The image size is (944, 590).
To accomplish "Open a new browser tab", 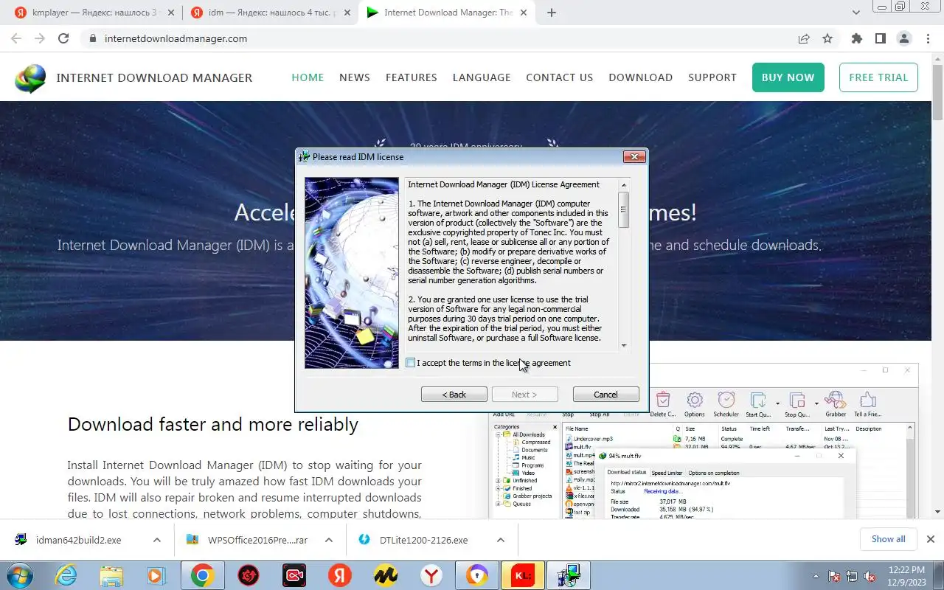I will click(552, 13).
